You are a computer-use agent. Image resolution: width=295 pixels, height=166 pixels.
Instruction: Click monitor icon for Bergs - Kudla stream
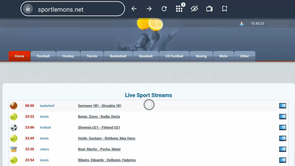(x=282, y=117)
